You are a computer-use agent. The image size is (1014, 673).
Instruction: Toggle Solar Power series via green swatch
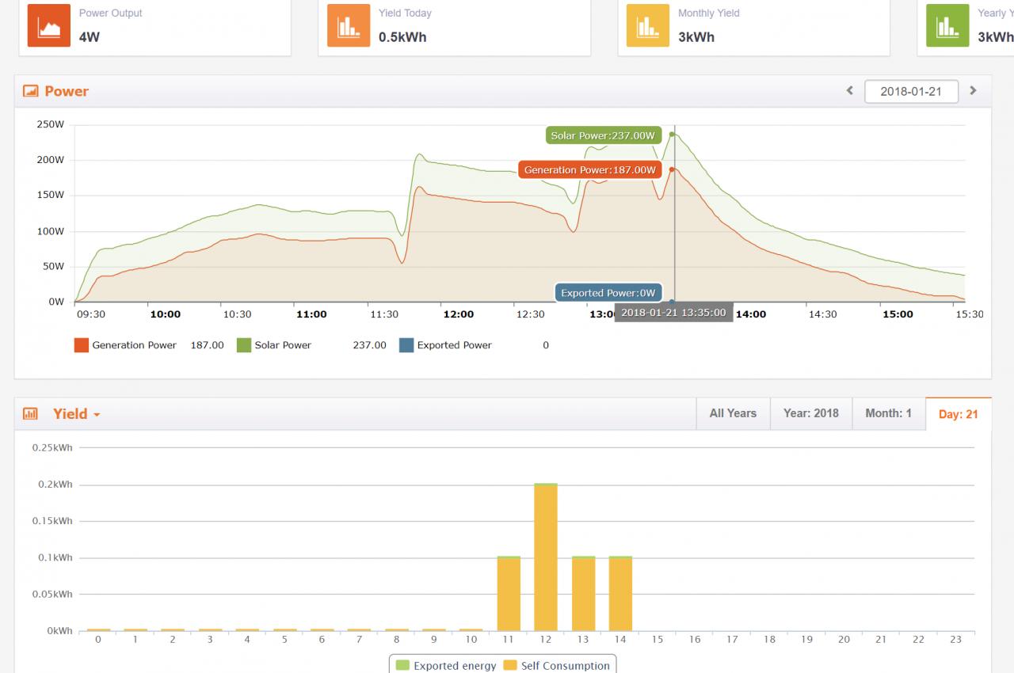coord(244,345)
